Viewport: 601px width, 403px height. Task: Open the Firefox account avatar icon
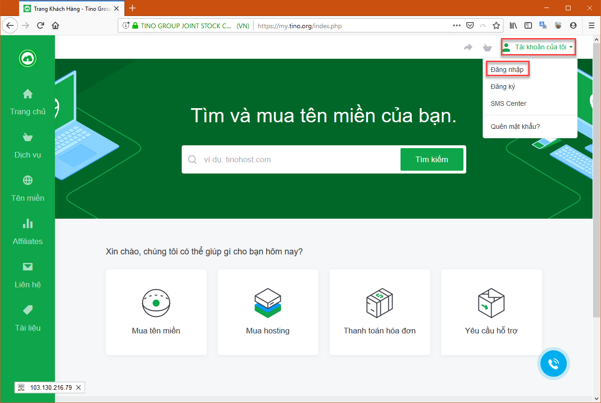point(573,25)
